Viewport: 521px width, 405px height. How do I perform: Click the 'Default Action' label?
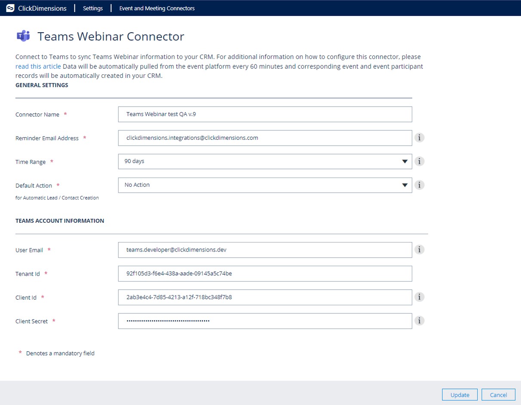34,186
